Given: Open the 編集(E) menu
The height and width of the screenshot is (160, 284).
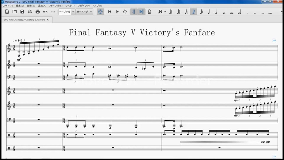Looking at the screenshot, I should [x=20, y=6].
